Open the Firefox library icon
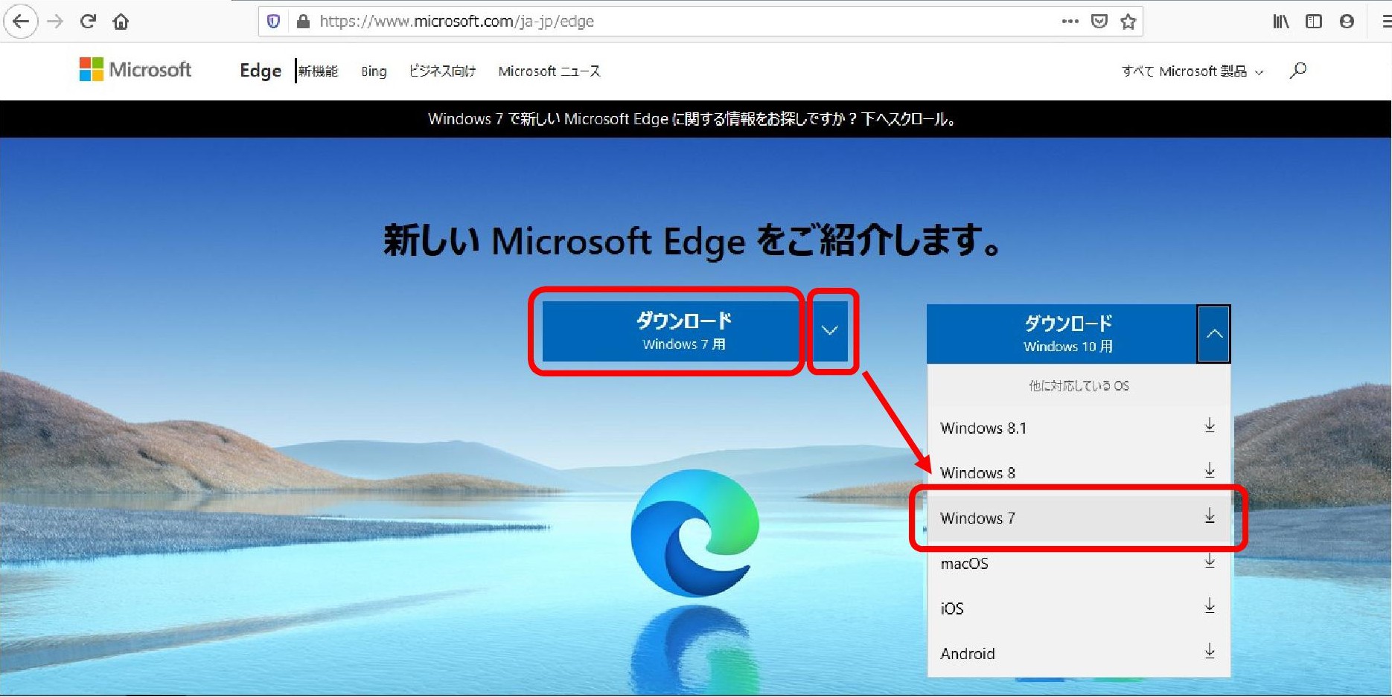 click(x=1280, y=22)
